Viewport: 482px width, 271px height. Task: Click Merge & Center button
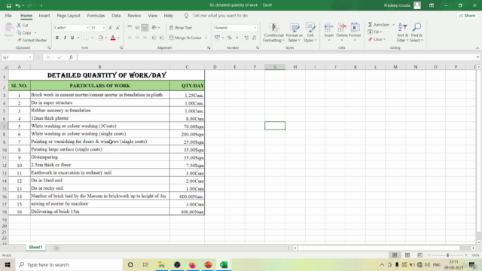point(185,38)
